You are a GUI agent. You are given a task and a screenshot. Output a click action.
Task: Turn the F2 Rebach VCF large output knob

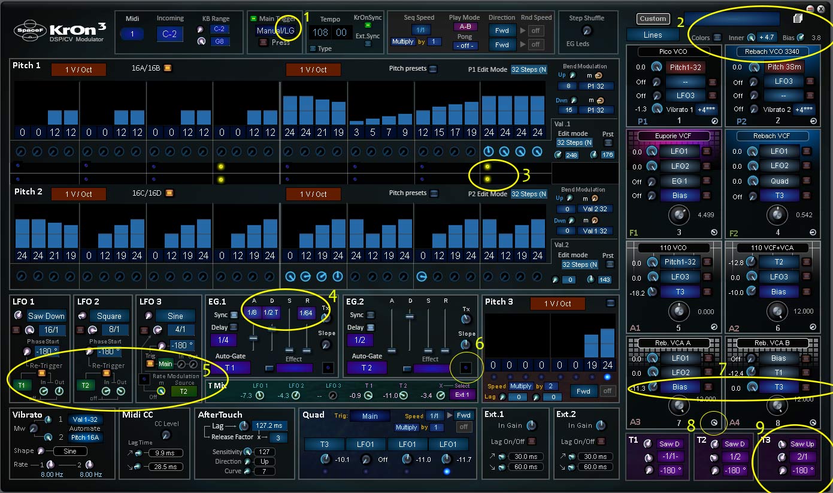[777, 214]
